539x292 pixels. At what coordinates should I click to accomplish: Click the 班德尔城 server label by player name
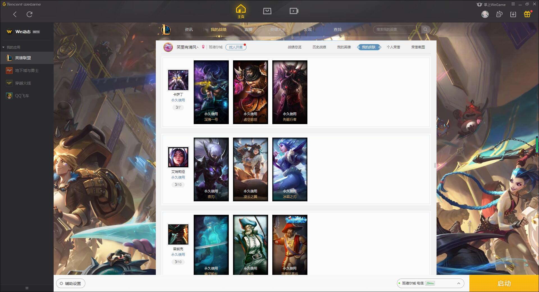tap(216, 47)
